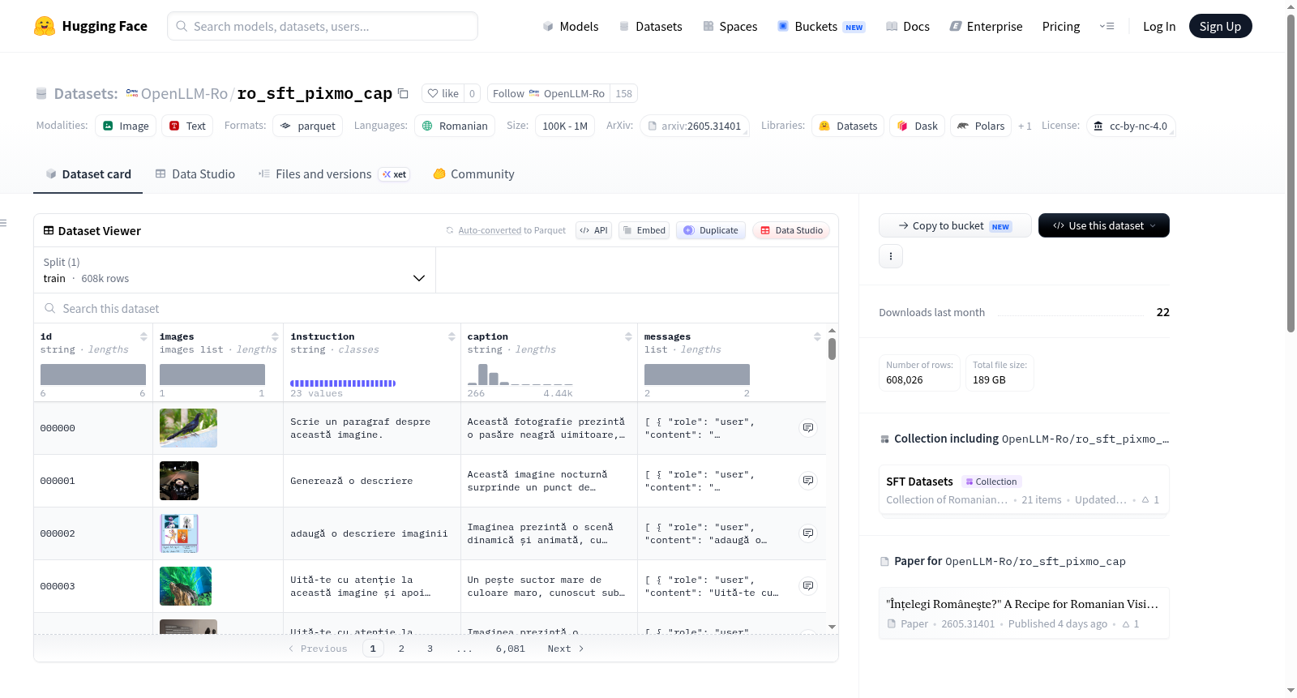
Task: Click the three-dot more options button
Action: click(x=891, y=256)
